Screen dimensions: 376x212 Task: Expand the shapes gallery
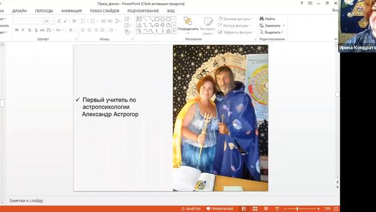174,31
